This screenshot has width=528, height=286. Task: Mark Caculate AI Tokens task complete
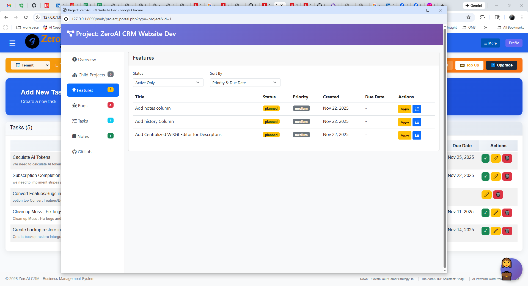point(485,159)
